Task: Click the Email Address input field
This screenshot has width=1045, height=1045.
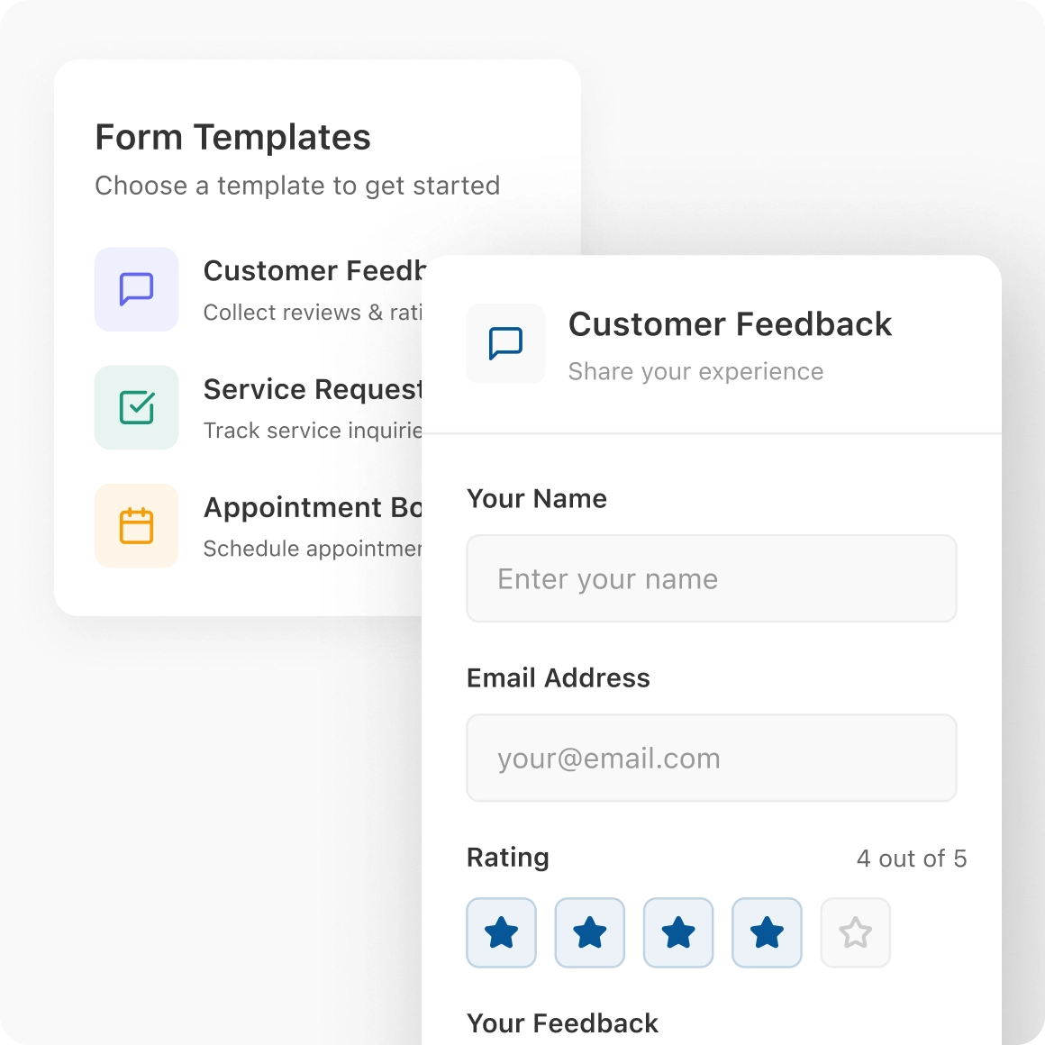Action: (711, 758)
